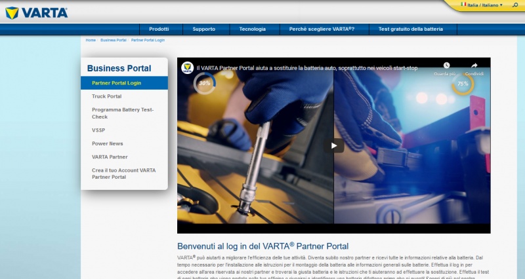Viewport: 525px width, 279px height.
Task: Click Benvenuti al log in heading
Action: coord(263,246)
